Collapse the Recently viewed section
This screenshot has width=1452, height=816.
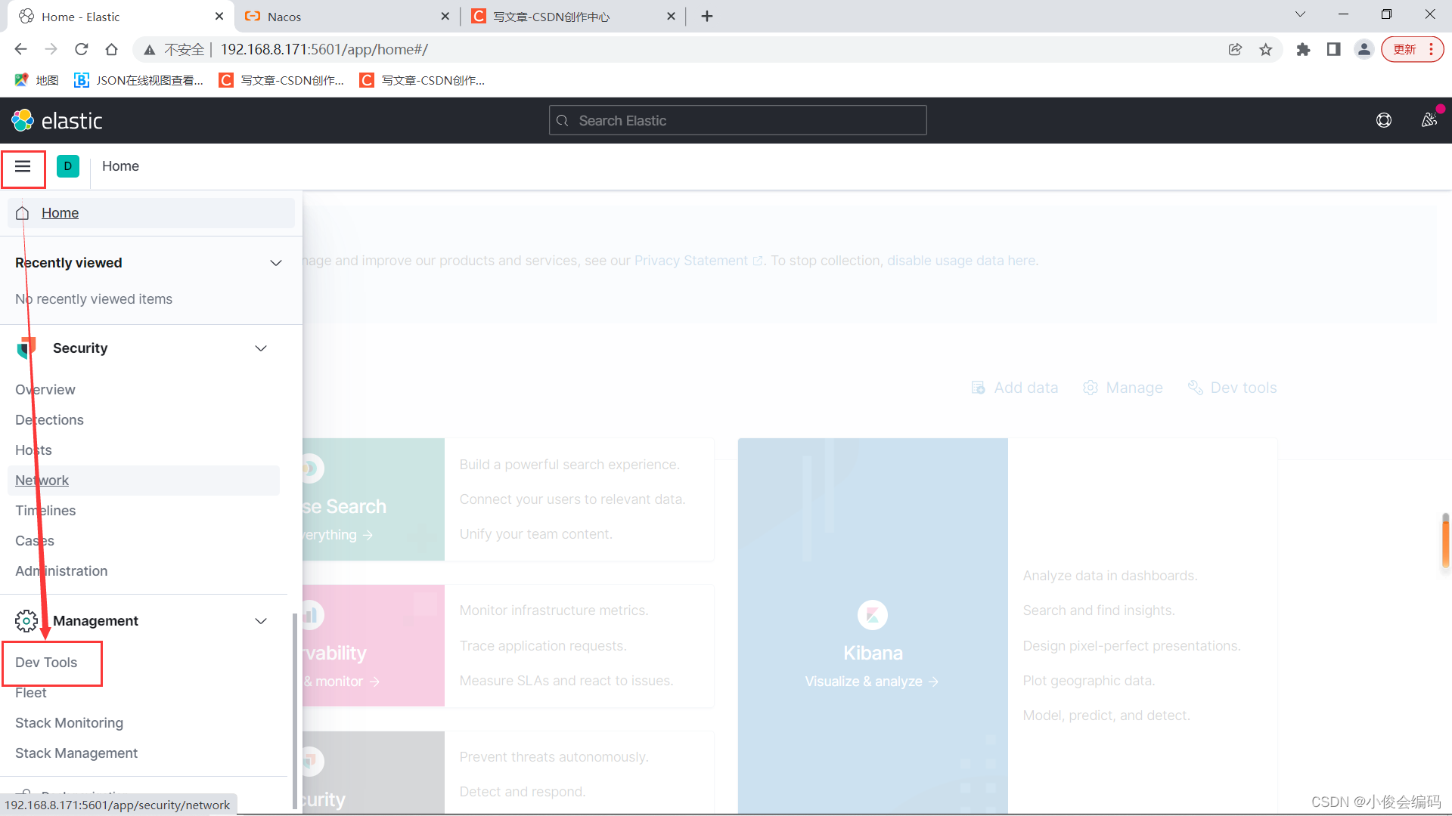click(275, 263)
